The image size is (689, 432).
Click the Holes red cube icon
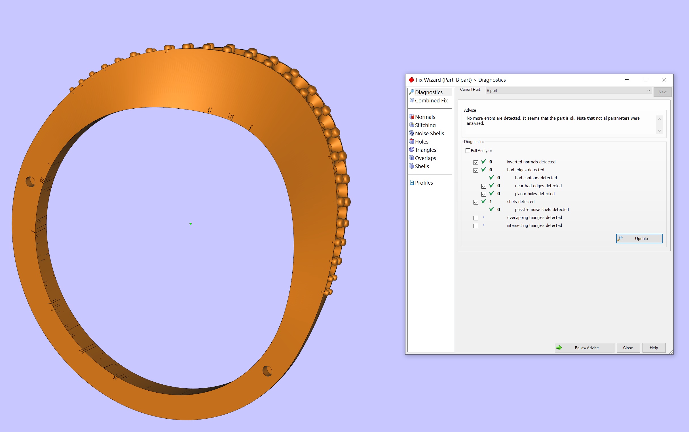coord(411,142)
